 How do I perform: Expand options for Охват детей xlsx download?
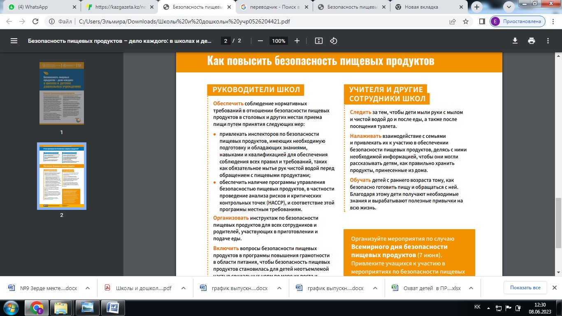pos(471,288)
